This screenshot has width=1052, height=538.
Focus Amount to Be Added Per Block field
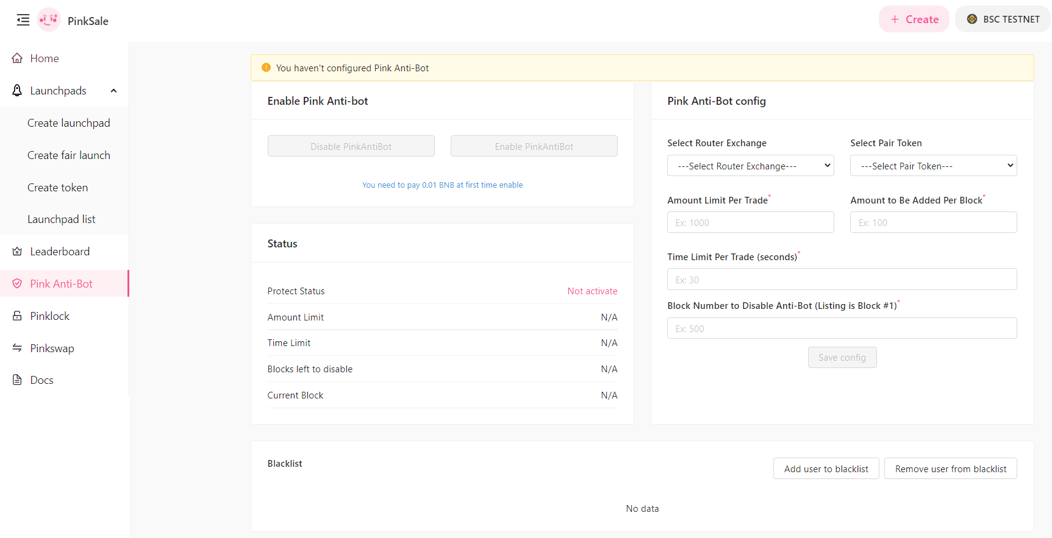[x=933, y=222]
